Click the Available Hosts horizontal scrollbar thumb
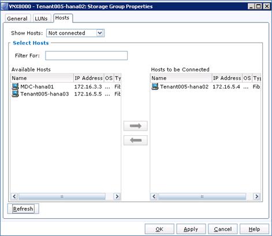This screenshot has height=236, width=272. (62, 196)
